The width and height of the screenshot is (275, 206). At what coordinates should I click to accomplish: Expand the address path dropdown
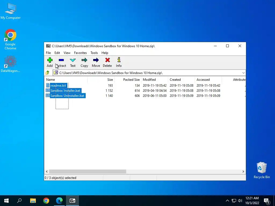click(243, 73)
